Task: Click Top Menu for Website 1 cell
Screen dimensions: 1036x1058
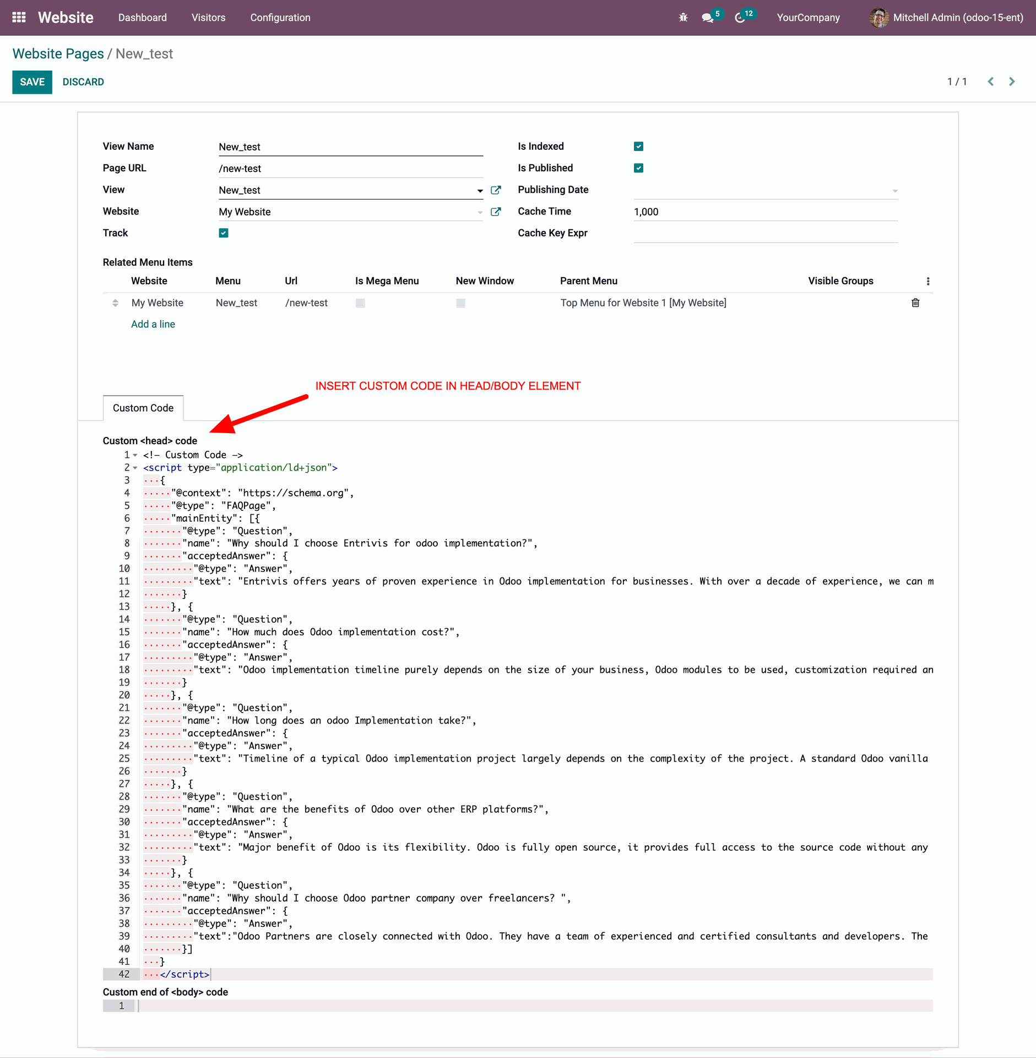Action: point(643,303)
